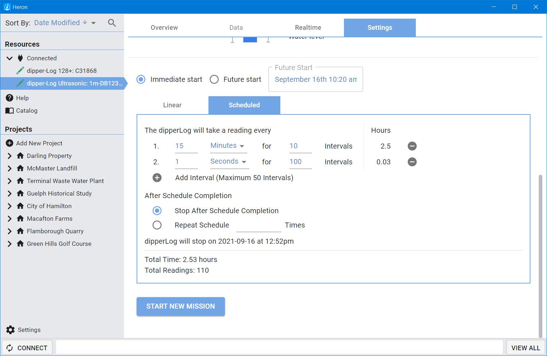Image resolution: width=547 pixels, height=356 pixels.
Task: Click the interval value 15 field
Action: [186, 146]
